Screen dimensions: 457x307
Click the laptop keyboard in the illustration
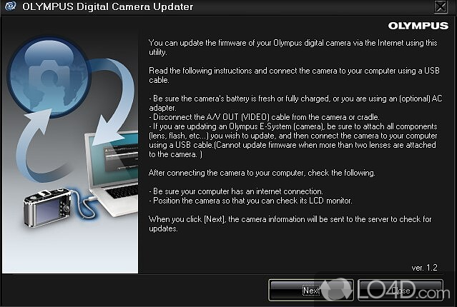click(122, 192)
